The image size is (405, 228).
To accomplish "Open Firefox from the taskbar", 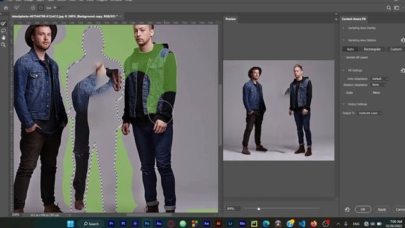I will click(314, 224).
